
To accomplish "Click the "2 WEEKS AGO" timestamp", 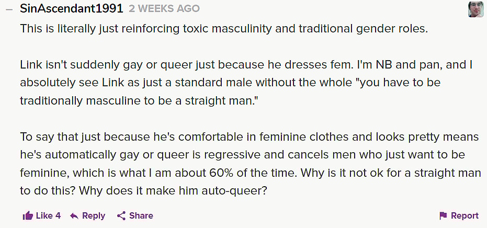I will [x=164, y=9].
